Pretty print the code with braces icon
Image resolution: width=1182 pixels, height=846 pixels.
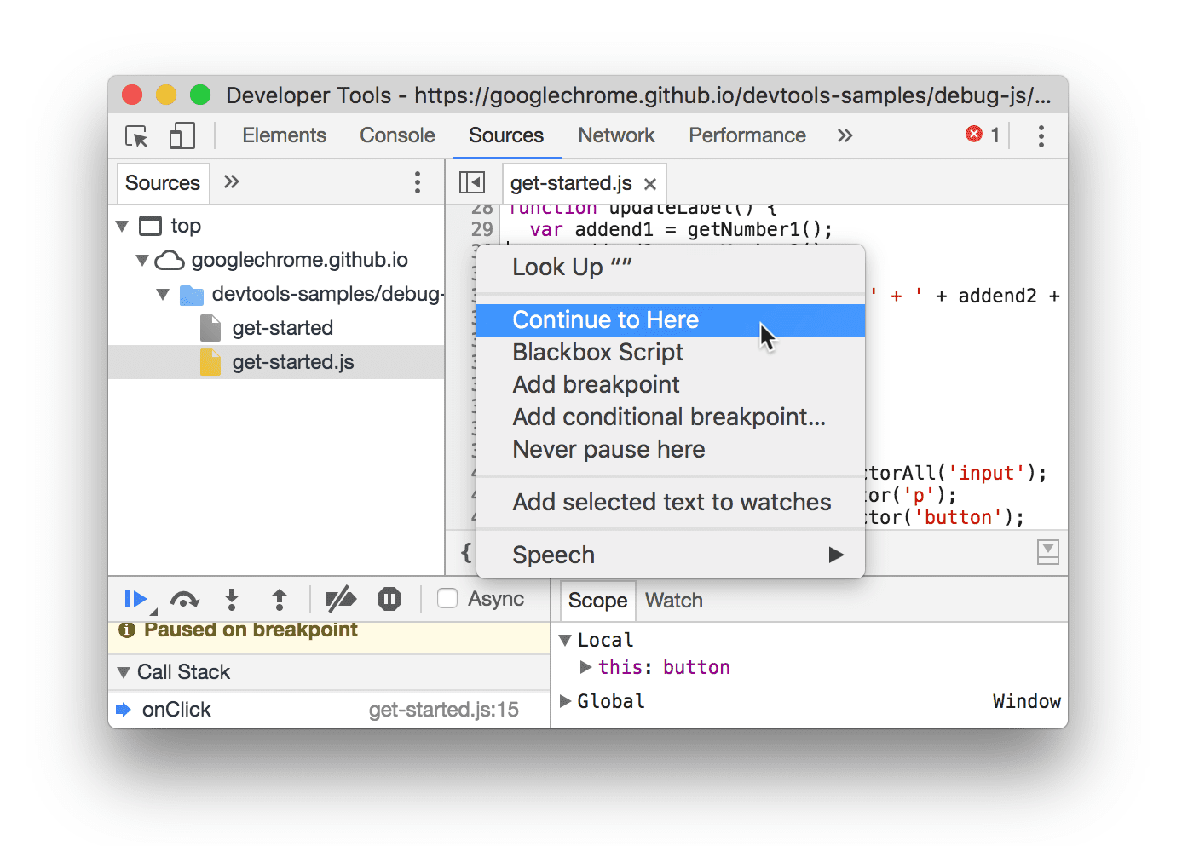466,553
